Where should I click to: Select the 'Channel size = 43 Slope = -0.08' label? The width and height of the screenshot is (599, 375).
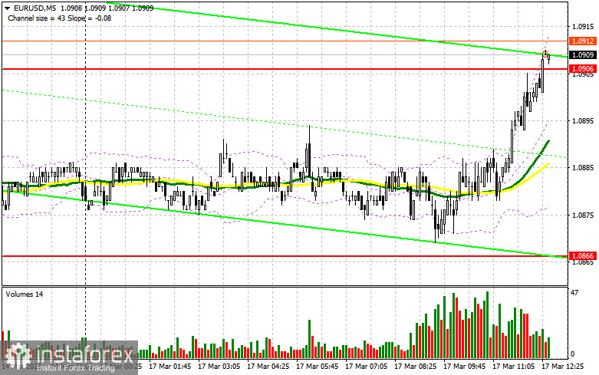point(59,18)
